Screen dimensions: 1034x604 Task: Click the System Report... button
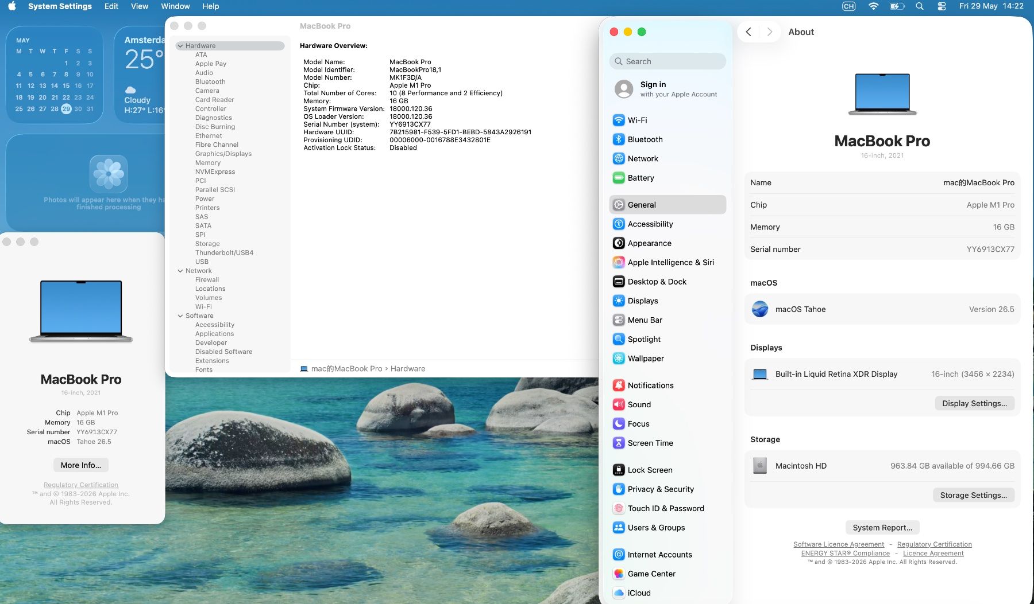point(882,528)
